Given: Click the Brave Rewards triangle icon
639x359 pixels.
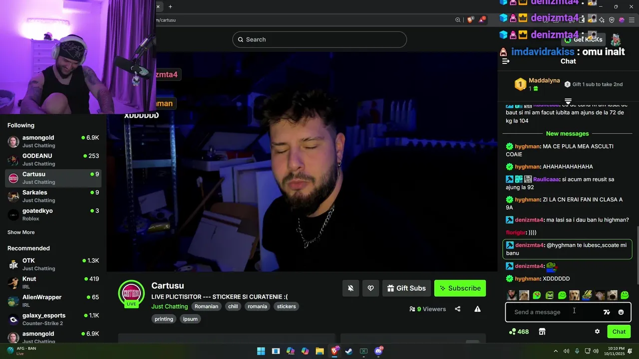Looking at the screenshot, I should click(x=482, y=20).
